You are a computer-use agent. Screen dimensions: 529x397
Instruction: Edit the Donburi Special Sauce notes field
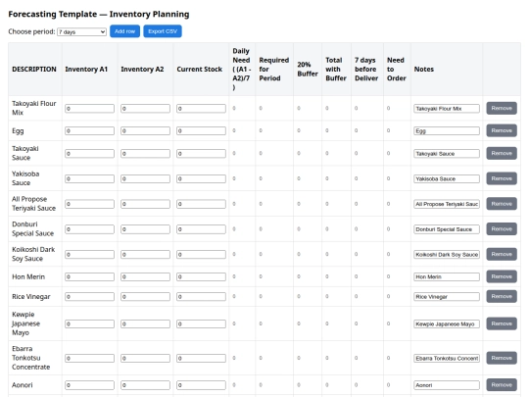coord(447,229)
